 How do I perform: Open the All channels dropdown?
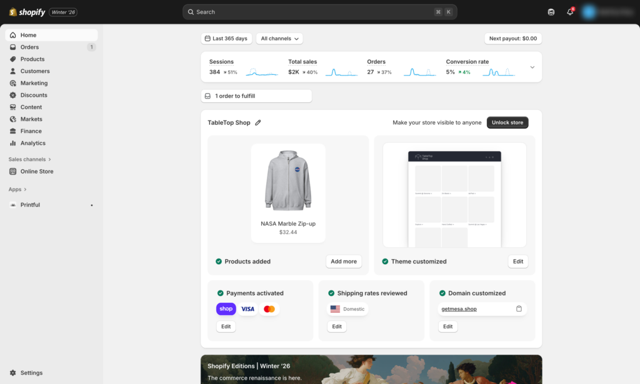pos(279,39)
